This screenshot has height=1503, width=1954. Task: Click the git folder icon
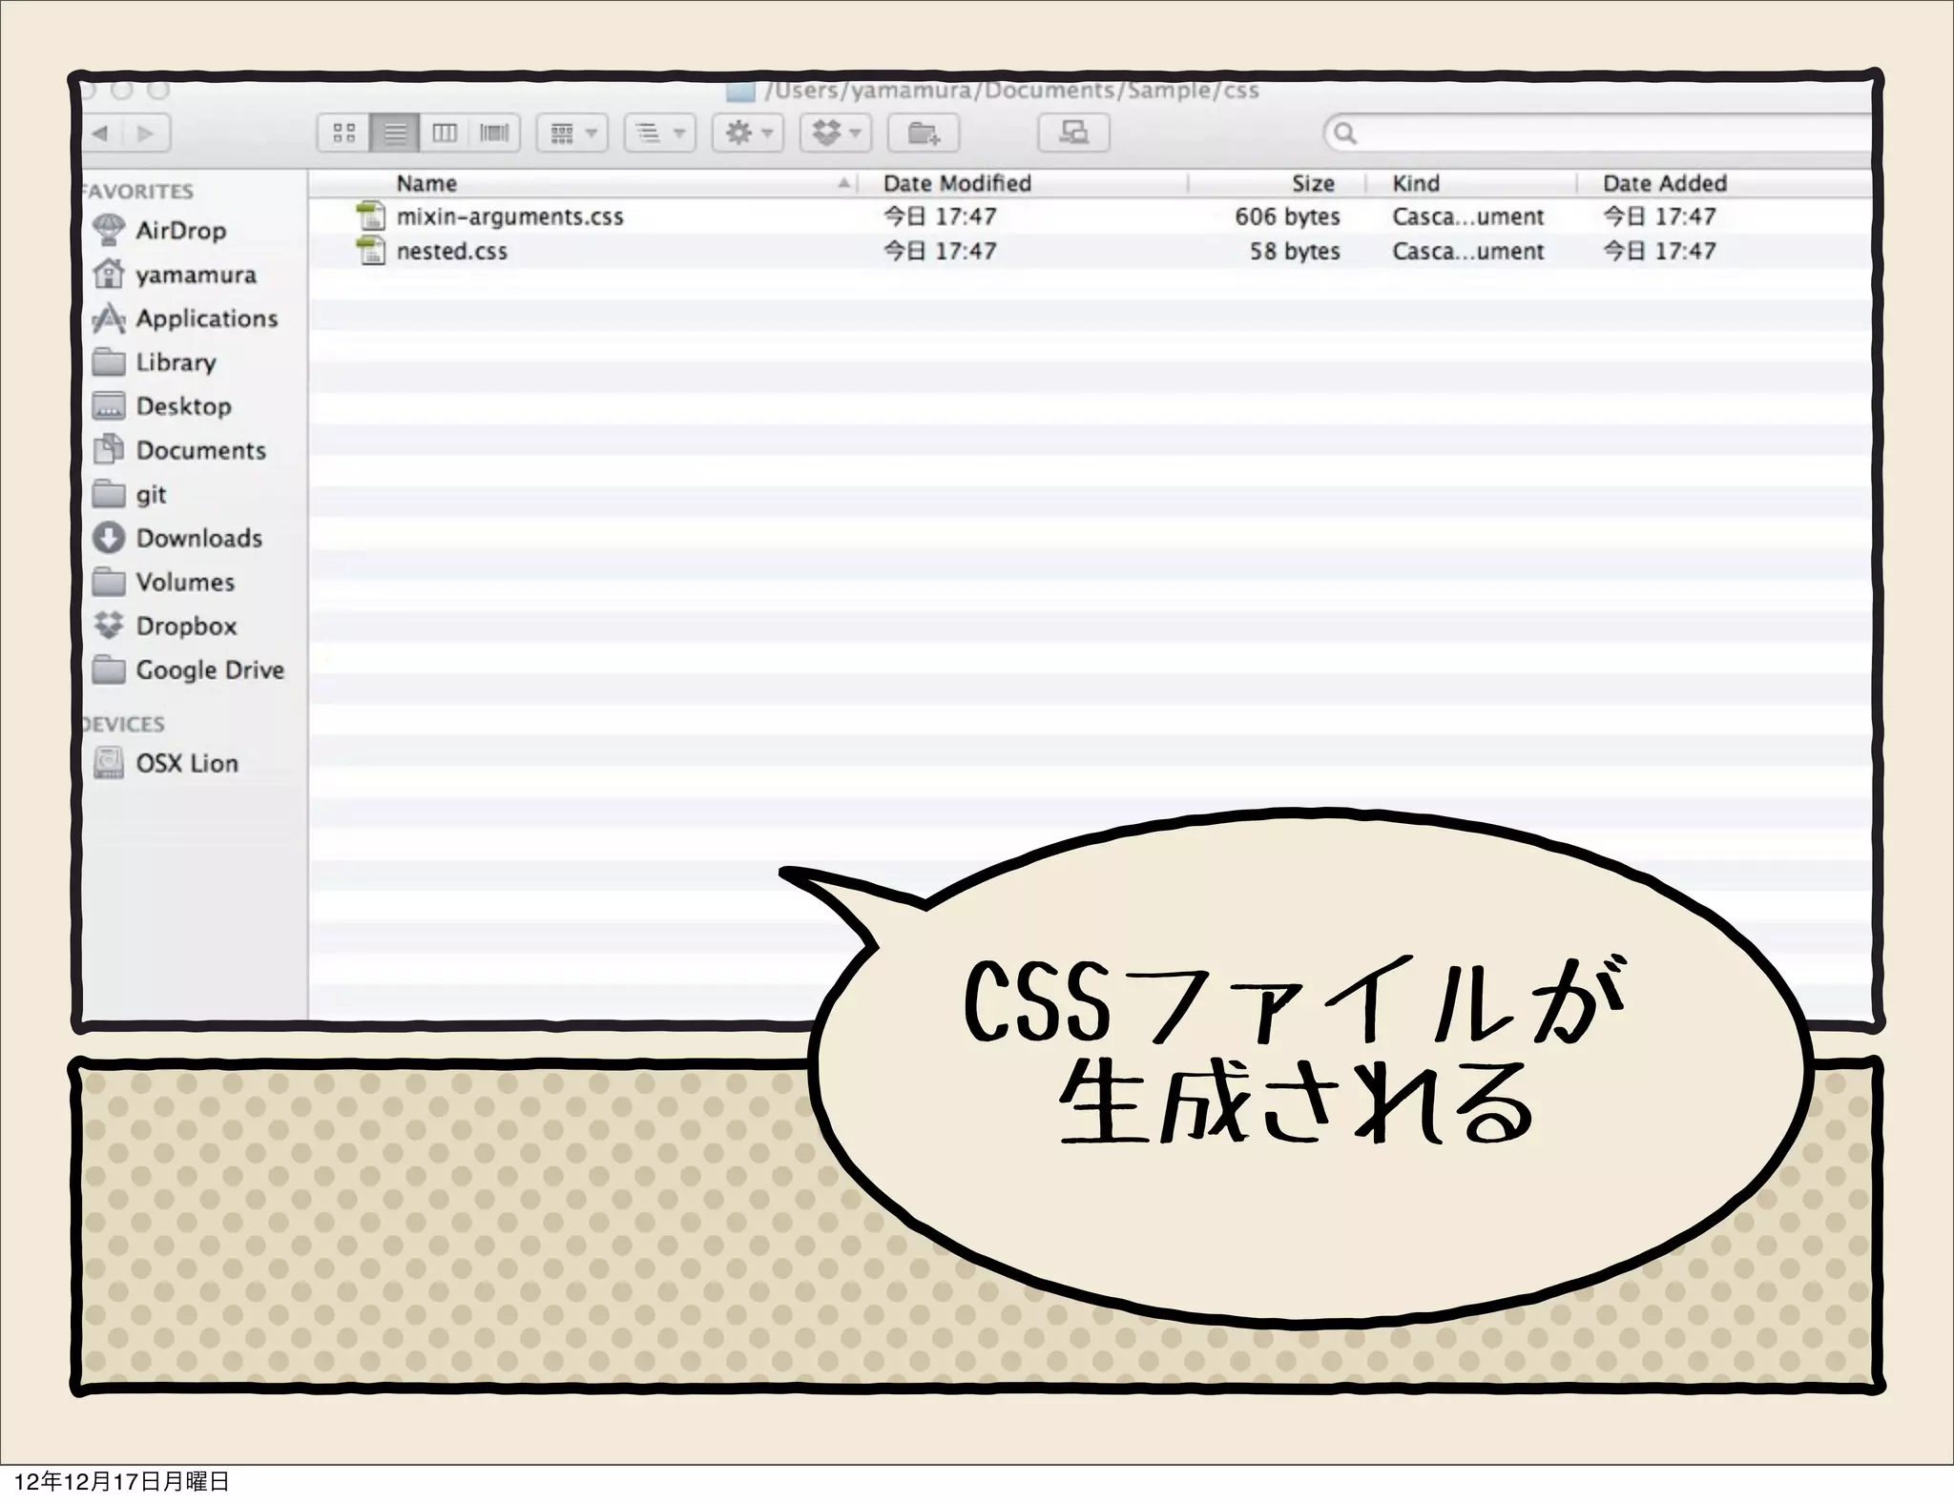click(109, 494)
